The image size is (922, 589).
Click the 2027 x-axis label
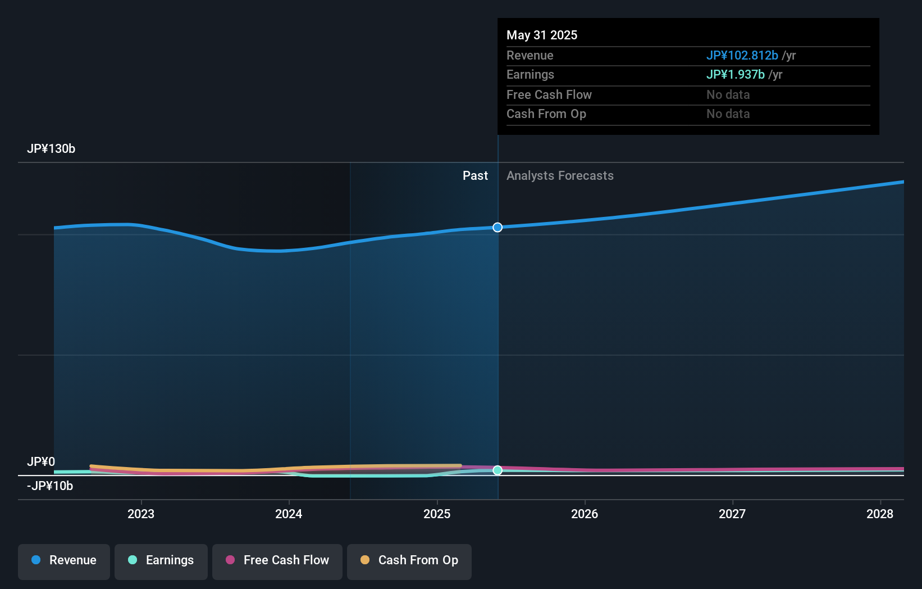[x=732, y=514]
